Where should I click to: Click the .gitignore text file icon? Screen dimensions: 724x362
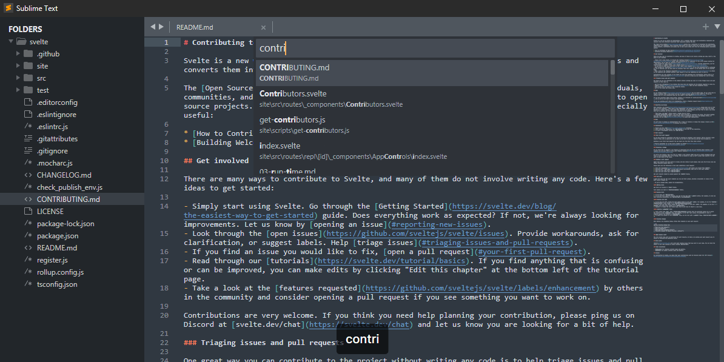(28, 151)
